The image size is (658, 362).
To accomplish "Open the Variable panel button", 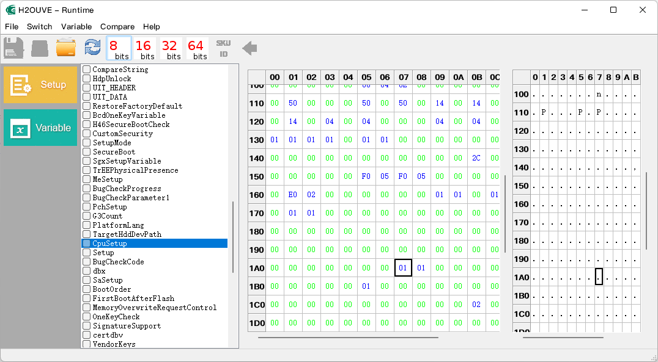I will click(x=40, y=128).
